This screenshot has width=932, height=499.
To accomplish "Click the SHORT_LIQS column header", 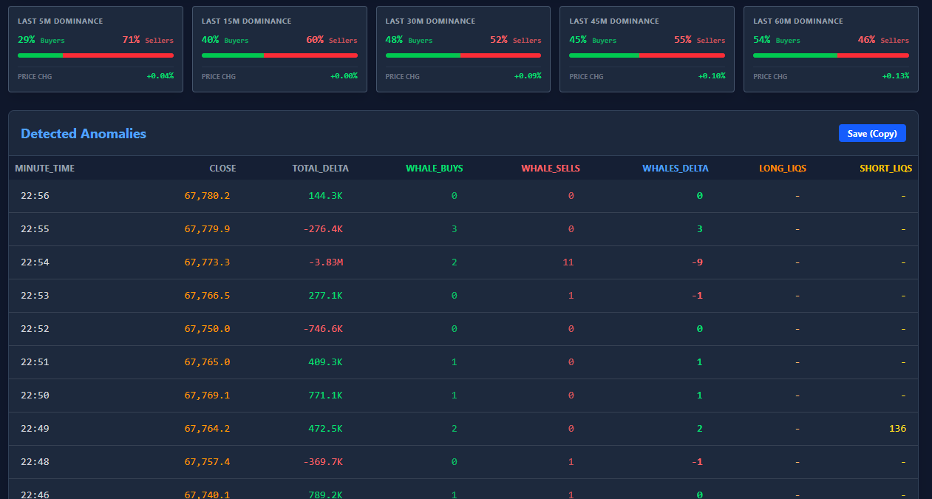I will click(885, 169).
